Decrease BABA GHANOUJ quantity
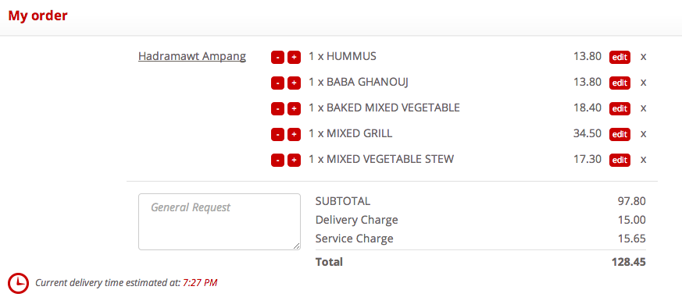This screenshot has height=297, width=682. pos(277,83)
